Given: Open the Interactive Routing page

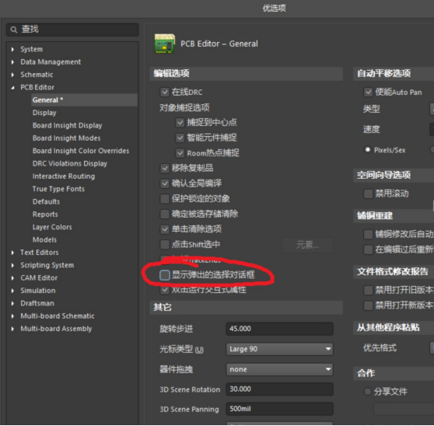Looking at the screenshot, I should click(x=64, y=176).
